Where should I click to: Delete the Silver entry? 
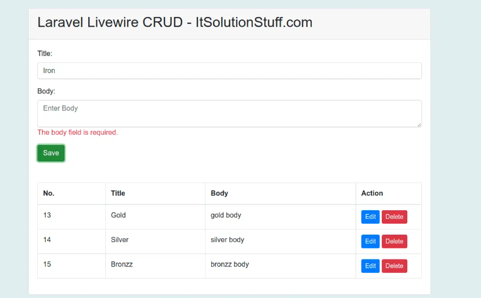(x=394, y=241)
